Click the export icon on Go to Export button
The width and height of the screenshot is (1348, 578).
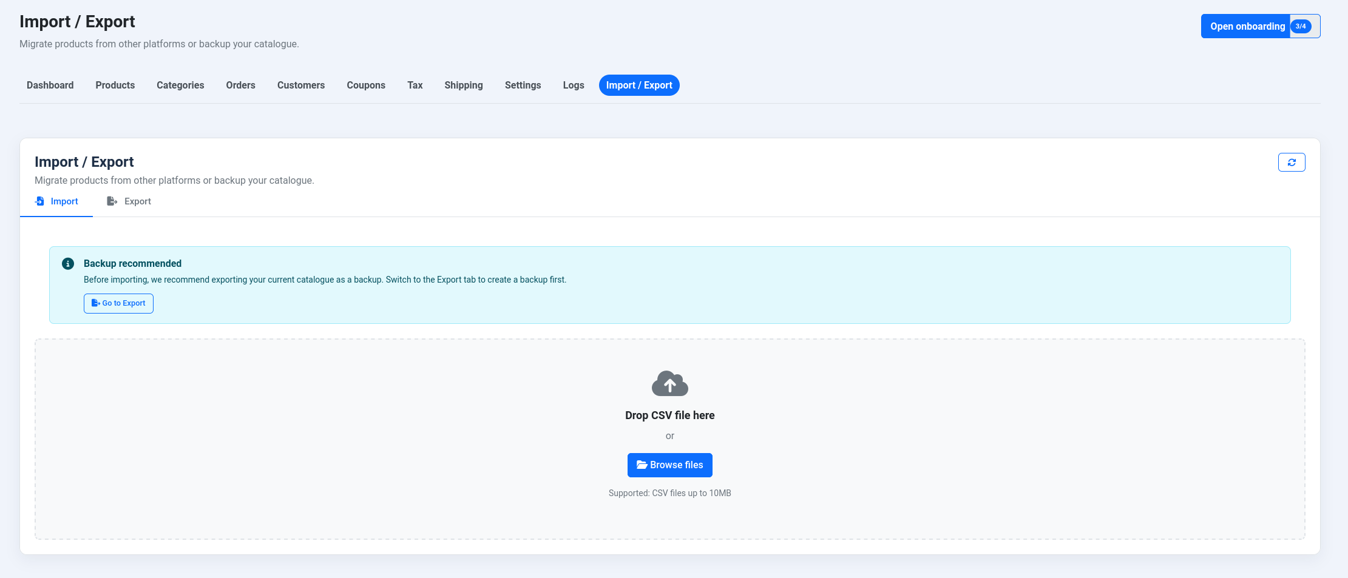pyautogui.click(x=95, y=303)
